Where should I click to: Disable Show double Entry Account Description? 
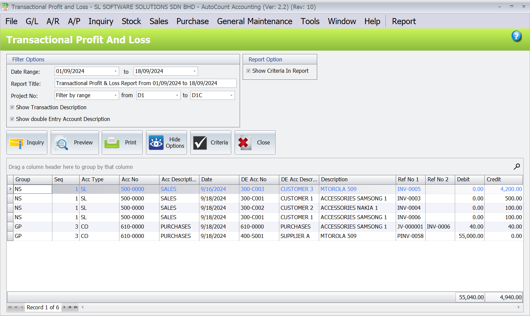coord(12,119)
